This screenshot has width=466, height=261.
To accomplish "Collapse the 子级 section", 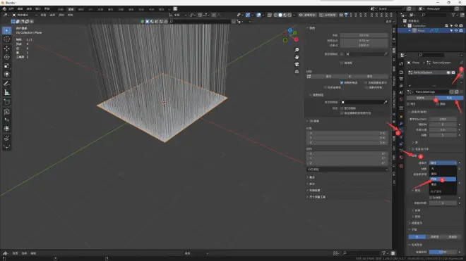I will 413,229.
